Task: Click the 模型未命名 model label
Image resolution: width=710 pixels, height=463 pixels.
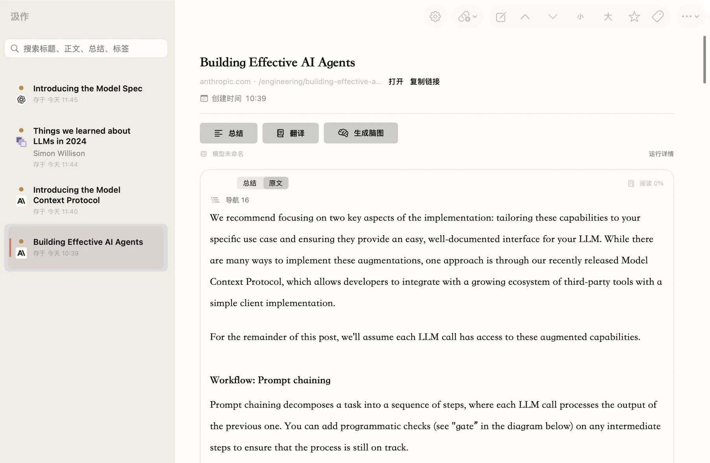Action: click(228, 154)
